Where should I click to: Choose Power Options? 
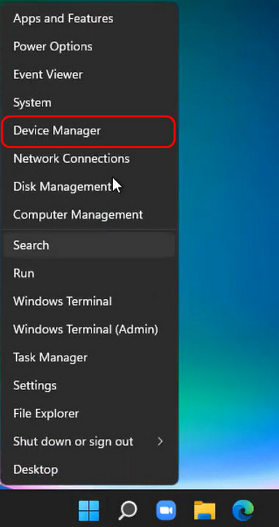(x=89, y=46)
